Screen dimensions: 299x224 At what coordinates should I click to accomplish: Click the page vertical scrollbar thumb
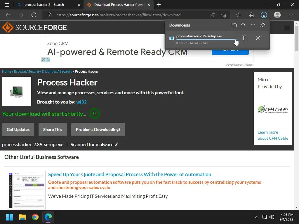pyautogui.click(x=296, y=38)
